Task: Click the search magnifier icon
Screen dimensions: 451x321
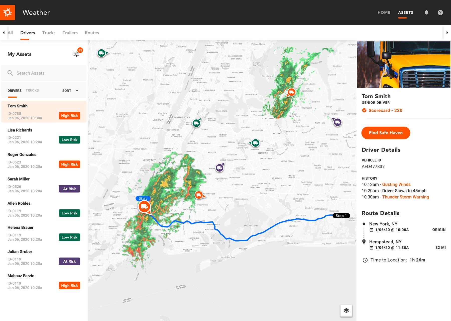Action: (10, 73)
